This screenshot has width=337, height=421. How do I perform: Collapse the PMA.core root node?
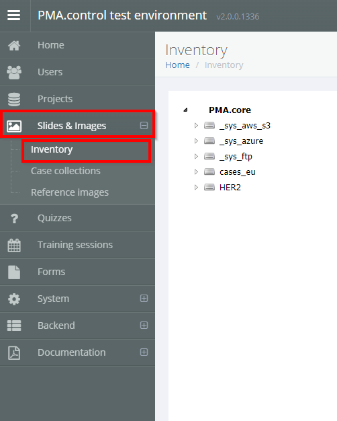[185, 110]
